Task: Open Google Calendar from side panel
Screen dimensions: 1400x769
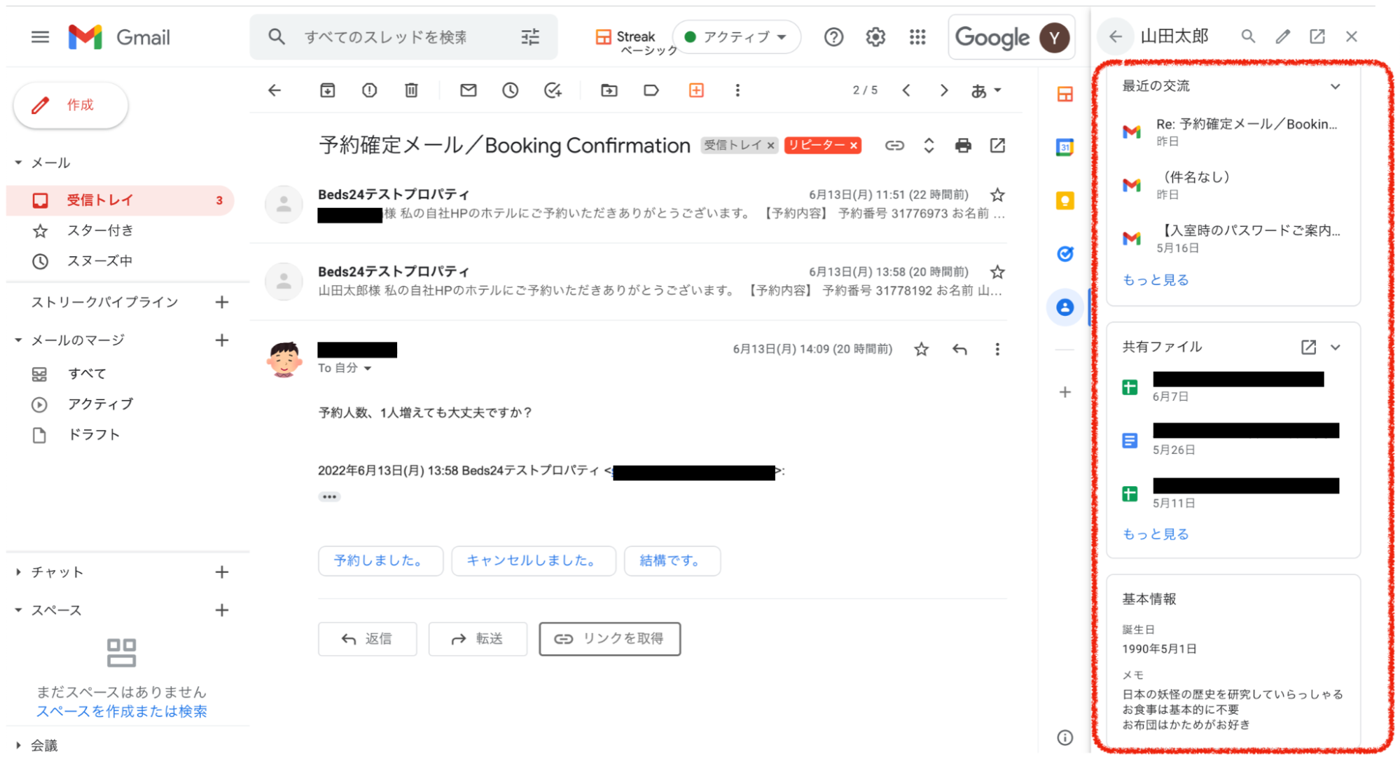Action: [x=1065, y=147]
